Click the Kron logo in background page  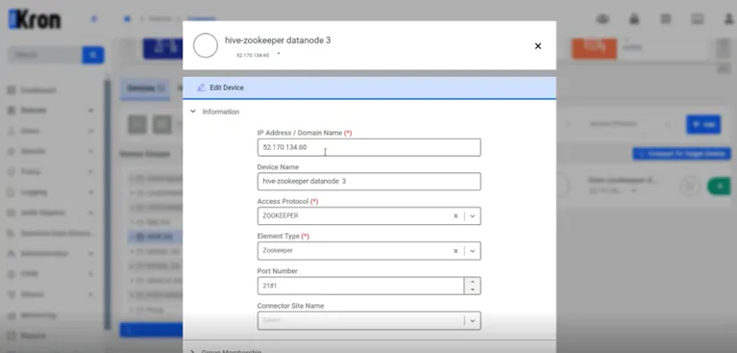point(35,20)
